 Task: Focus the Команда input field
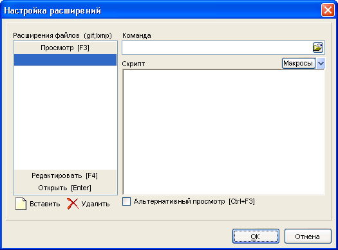pos(218,48)
